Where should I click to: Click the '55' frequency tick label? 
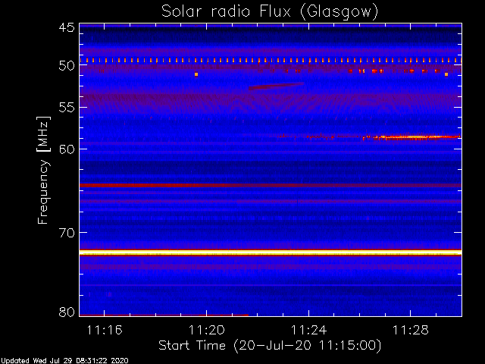point(67,108)
